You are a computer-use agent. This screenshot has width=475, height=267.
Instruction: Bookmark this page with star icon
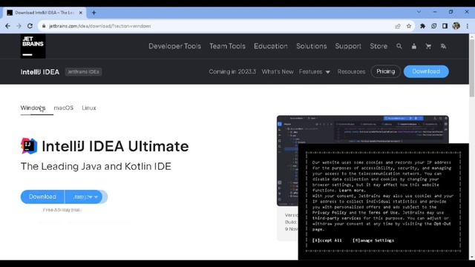tap(409, 26)
